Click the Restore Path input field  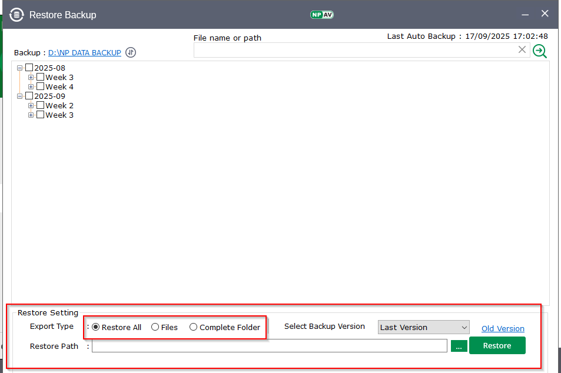click(269, 346)
